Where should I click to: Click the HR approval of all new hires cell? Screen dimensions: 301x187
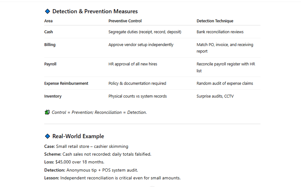(x=133, y=64)
